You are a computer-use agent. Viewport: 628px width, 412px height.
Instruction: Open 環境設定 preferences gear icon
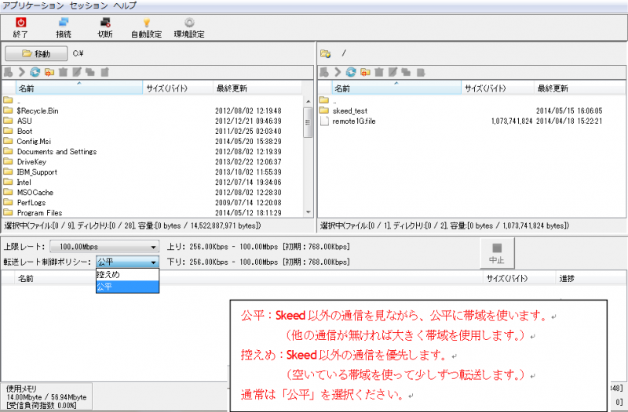coord(189,23)
